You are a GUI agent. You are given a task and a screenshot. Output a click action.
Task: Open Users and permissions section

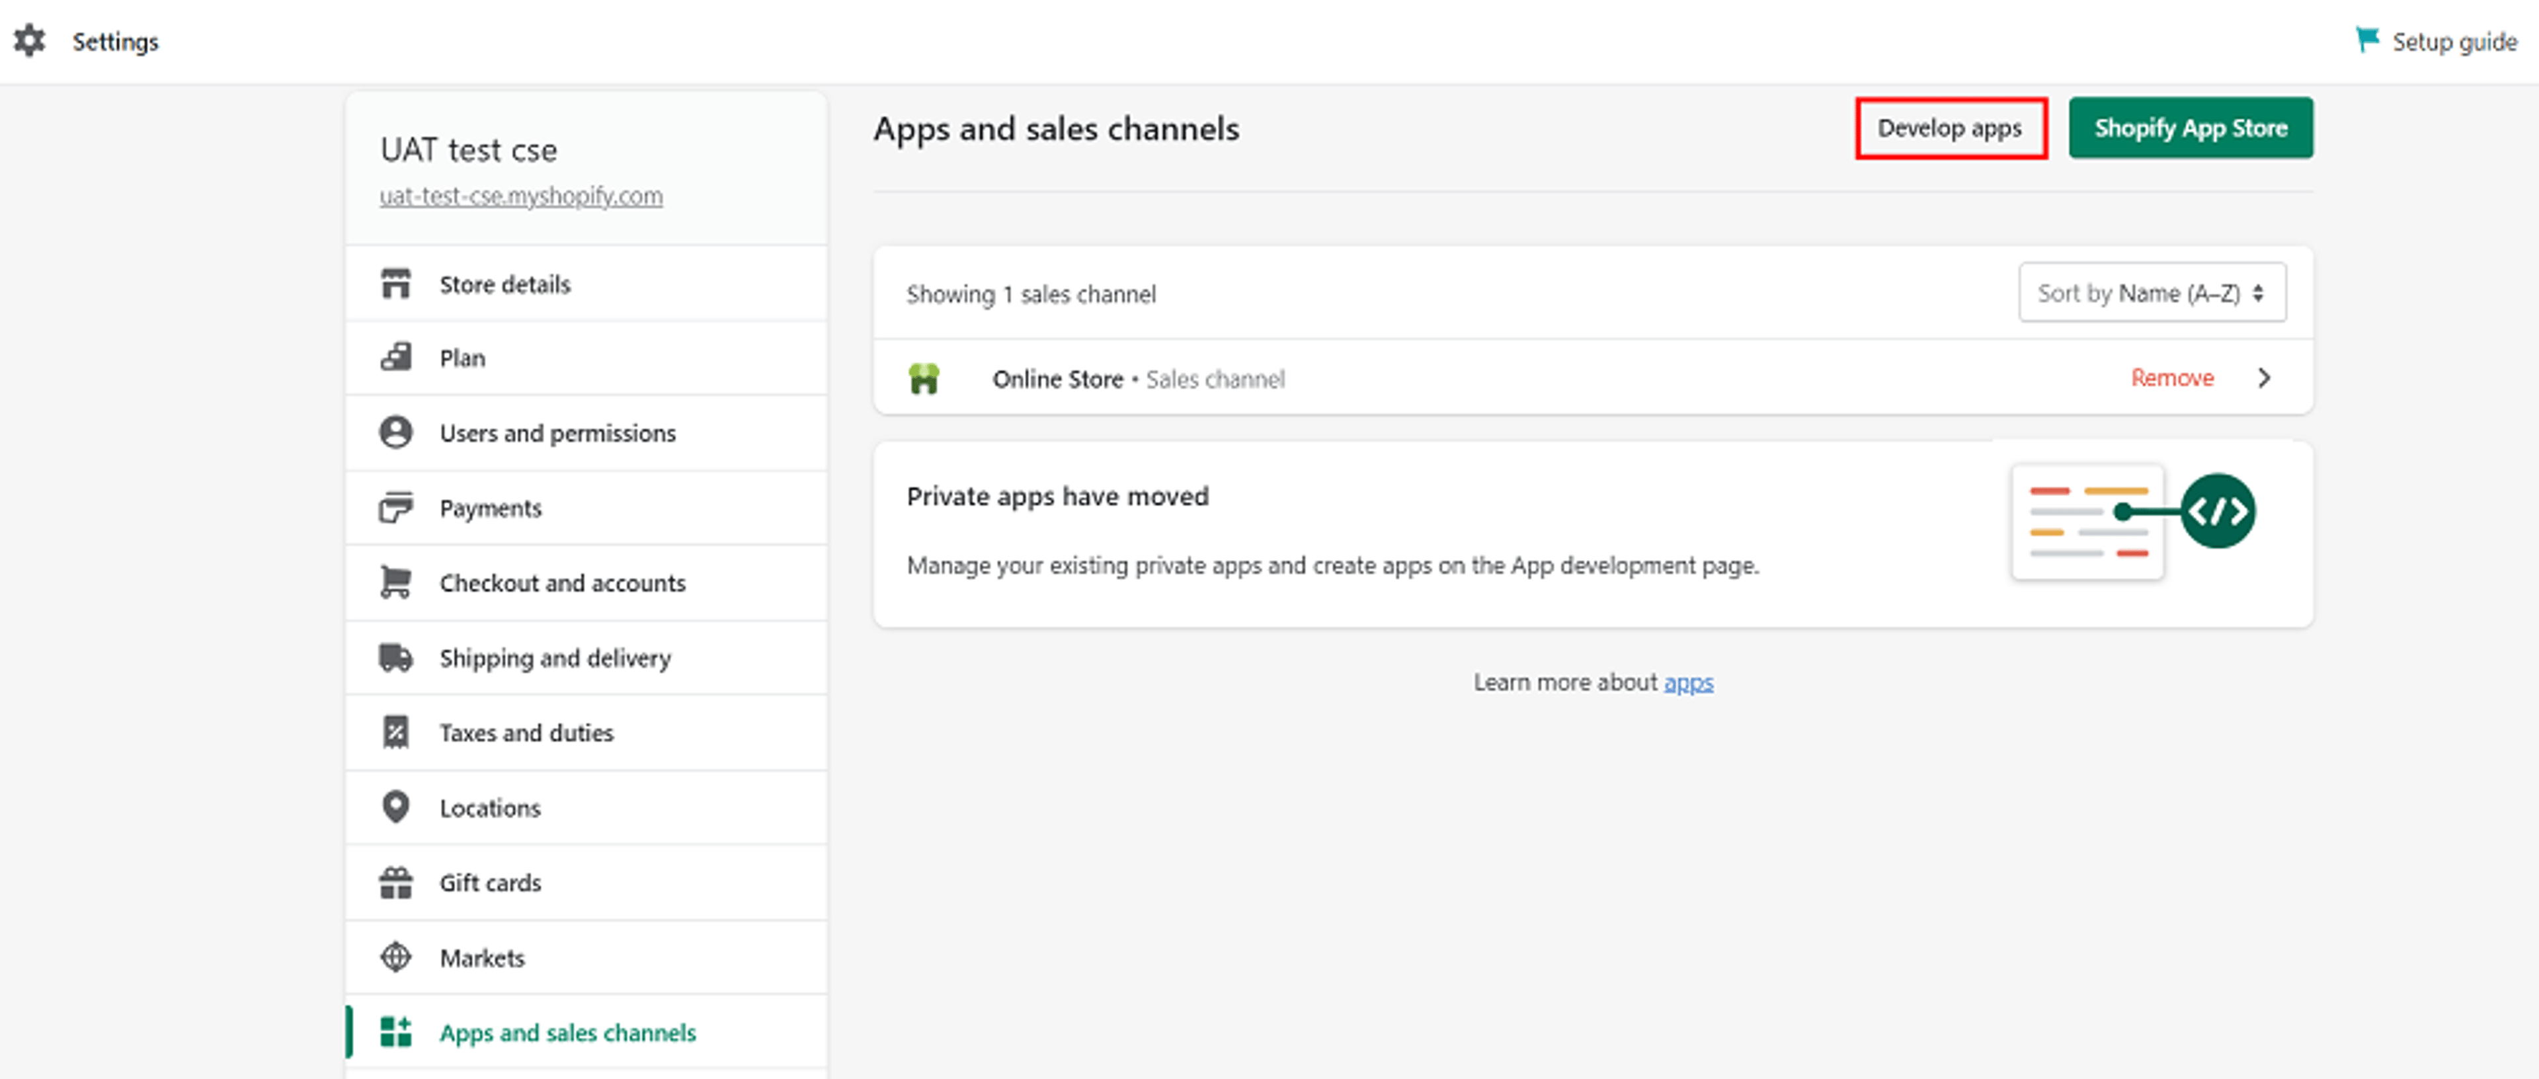(x=586, y=432)
